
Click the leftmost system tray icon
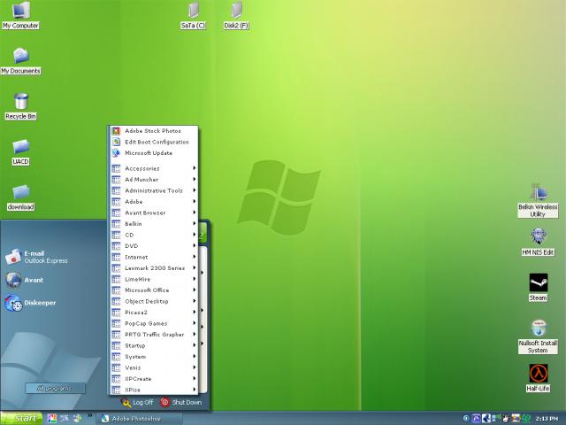click(x=466, y=419)
